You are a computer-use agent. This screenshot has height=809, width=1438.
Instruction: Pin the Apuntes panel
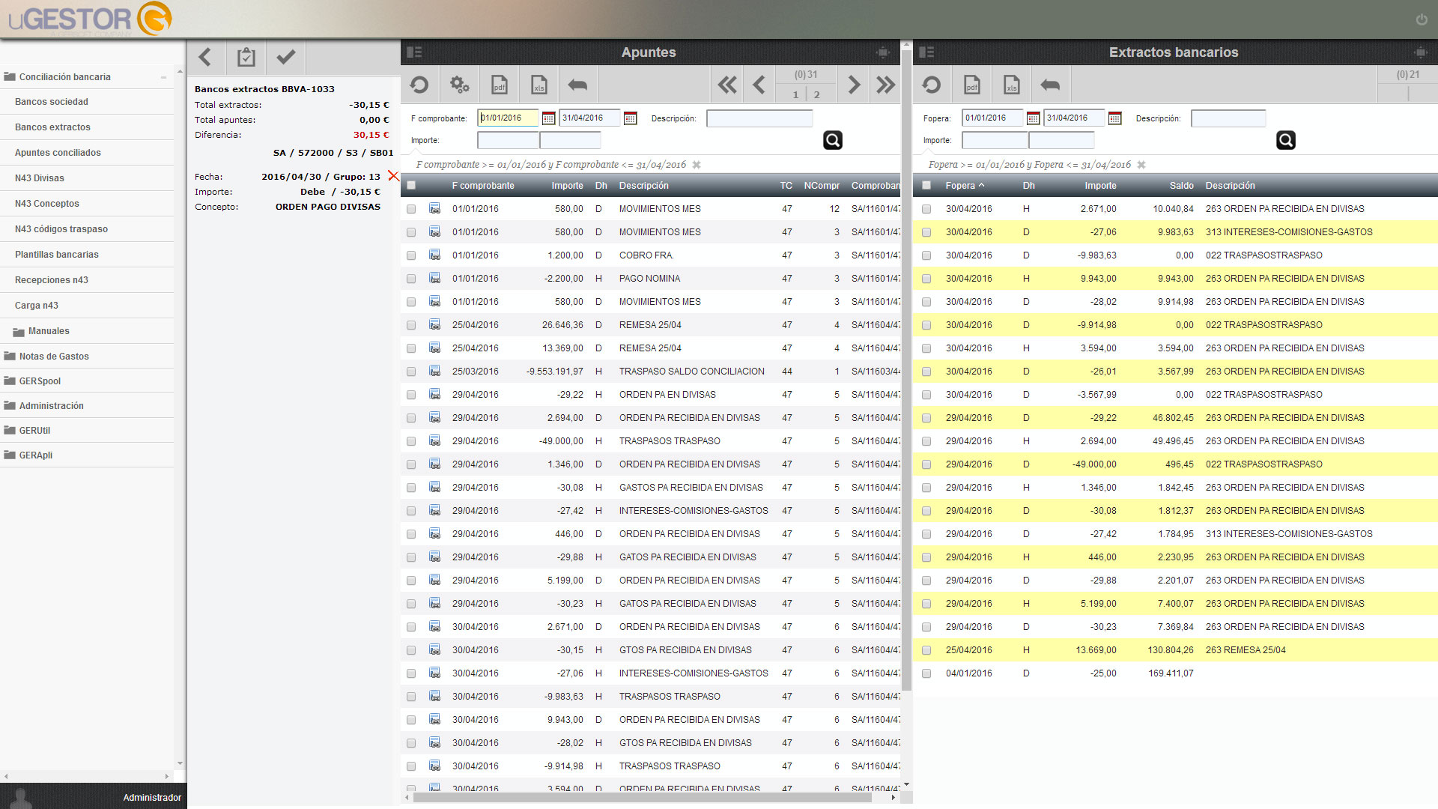(883, 52)
